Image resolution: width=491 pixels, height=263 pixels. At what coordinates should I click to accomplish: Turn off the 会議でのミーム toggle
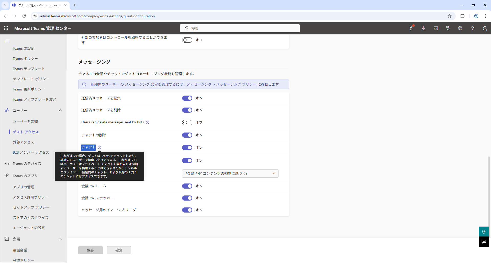pyautogui.click(x=187, y=186)
